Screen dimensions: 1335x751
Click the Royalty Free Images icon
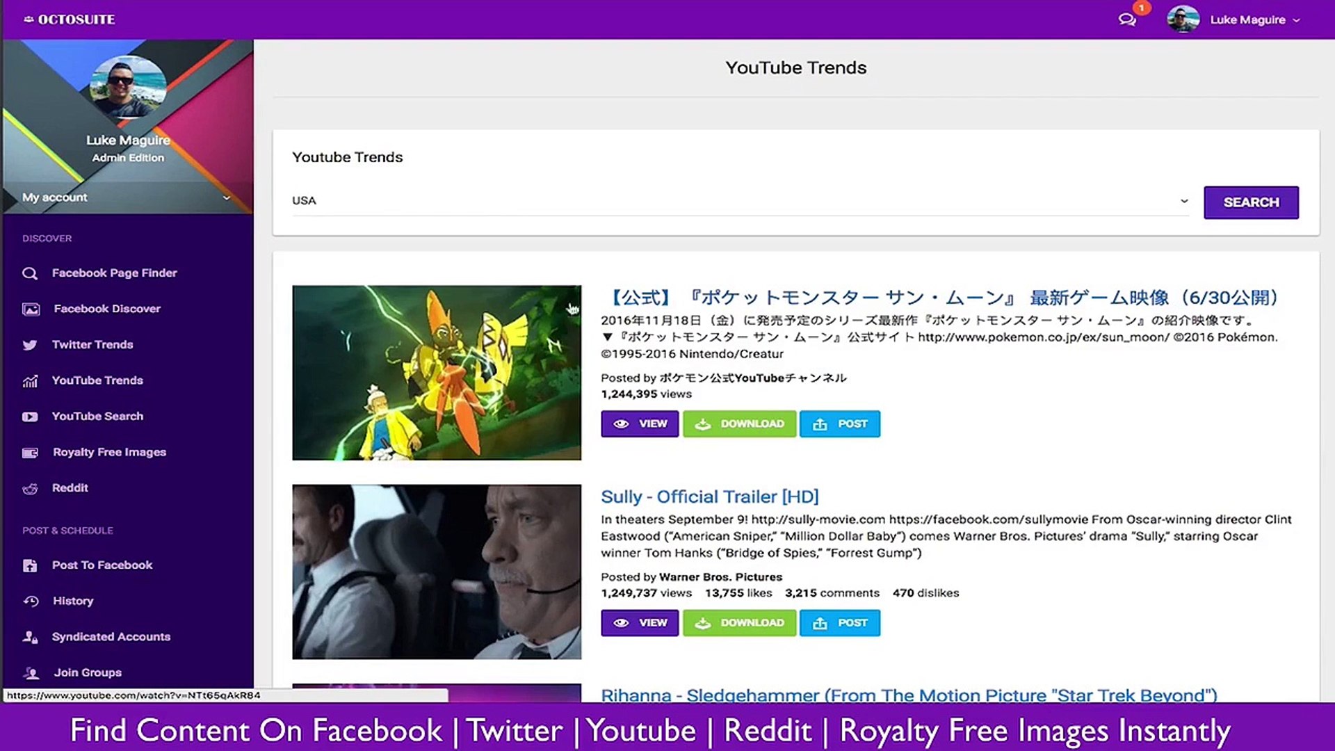[30, 453]
